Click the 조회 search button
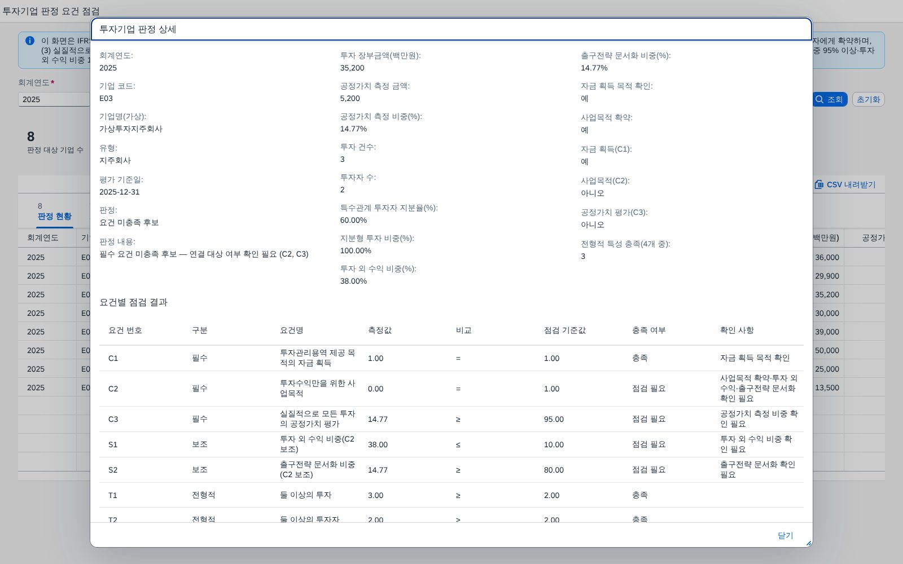The image size is (903, 564). tap(830, 99)
